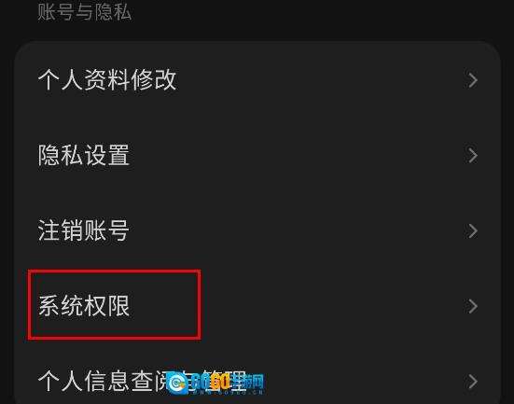Click the blue GO lettering in watermark
This screenshot has height=404, width=514.
coord(201,382)
